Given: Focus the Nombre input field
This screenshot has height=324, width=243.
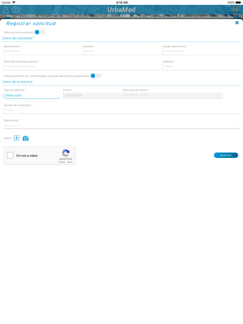Looking at the screenshot, I should [122, 52].
